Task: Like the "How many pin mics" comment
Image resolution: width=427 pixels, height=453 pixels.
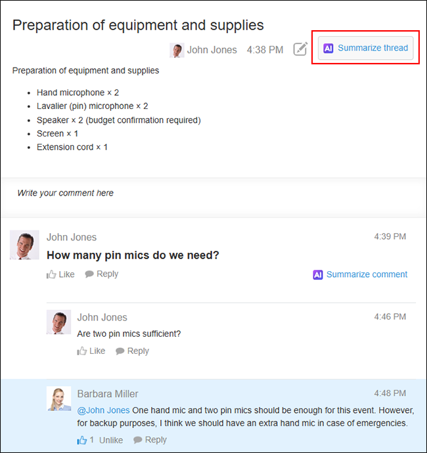Action: click(x=60, y=274)
